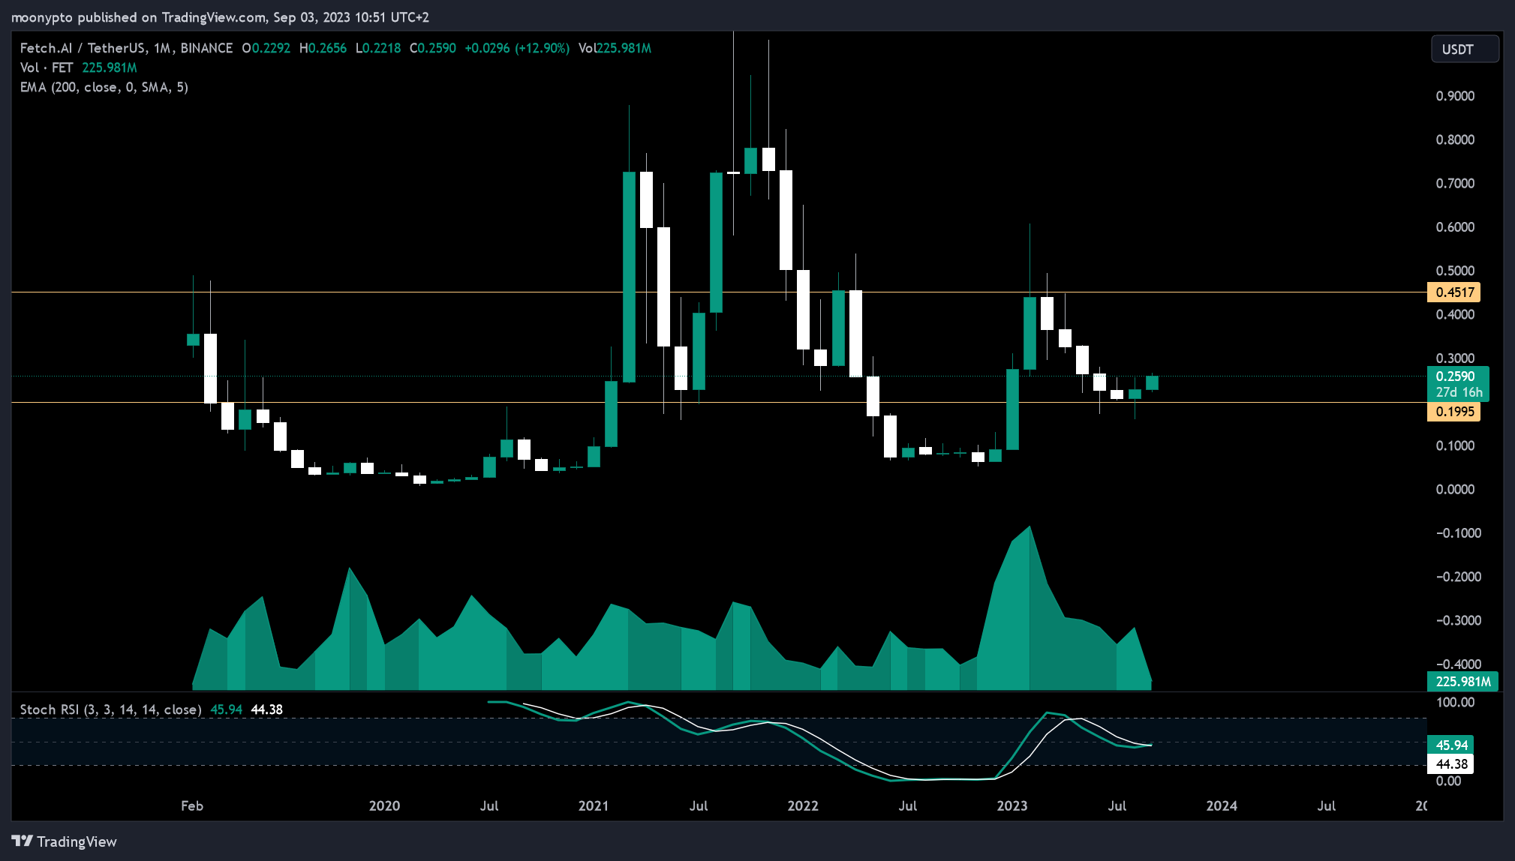Click the TradingView logo
The width and height of the screenshot is (1515, 861).
tap(65, 841)
